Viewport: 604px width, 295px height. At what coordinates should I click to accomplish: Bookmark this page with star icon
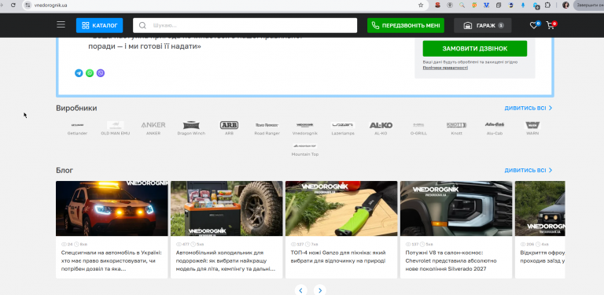[421, 5]
